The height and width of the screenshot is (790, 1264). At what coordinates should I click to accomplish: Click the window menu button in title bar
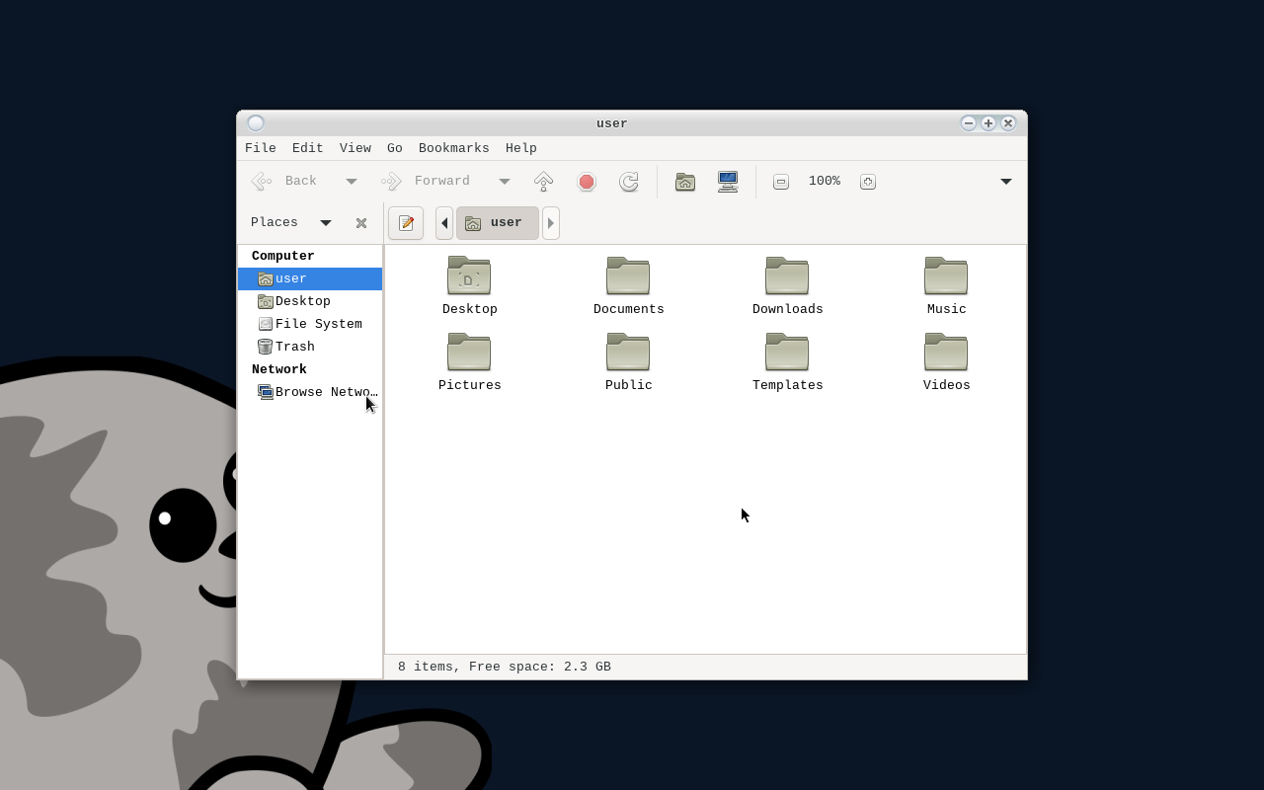pos(256,123)
